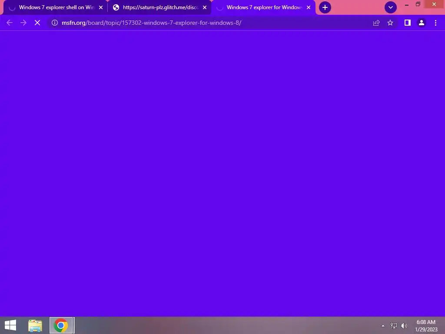445x334 pixels.
Task: Click the Chrome taskbar icon
Action: click(61, 325)
